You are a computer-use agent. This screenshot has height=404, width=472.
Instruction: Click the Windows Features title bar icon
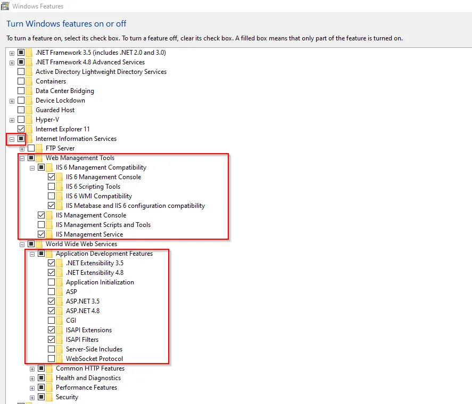[x=5, y=6]
